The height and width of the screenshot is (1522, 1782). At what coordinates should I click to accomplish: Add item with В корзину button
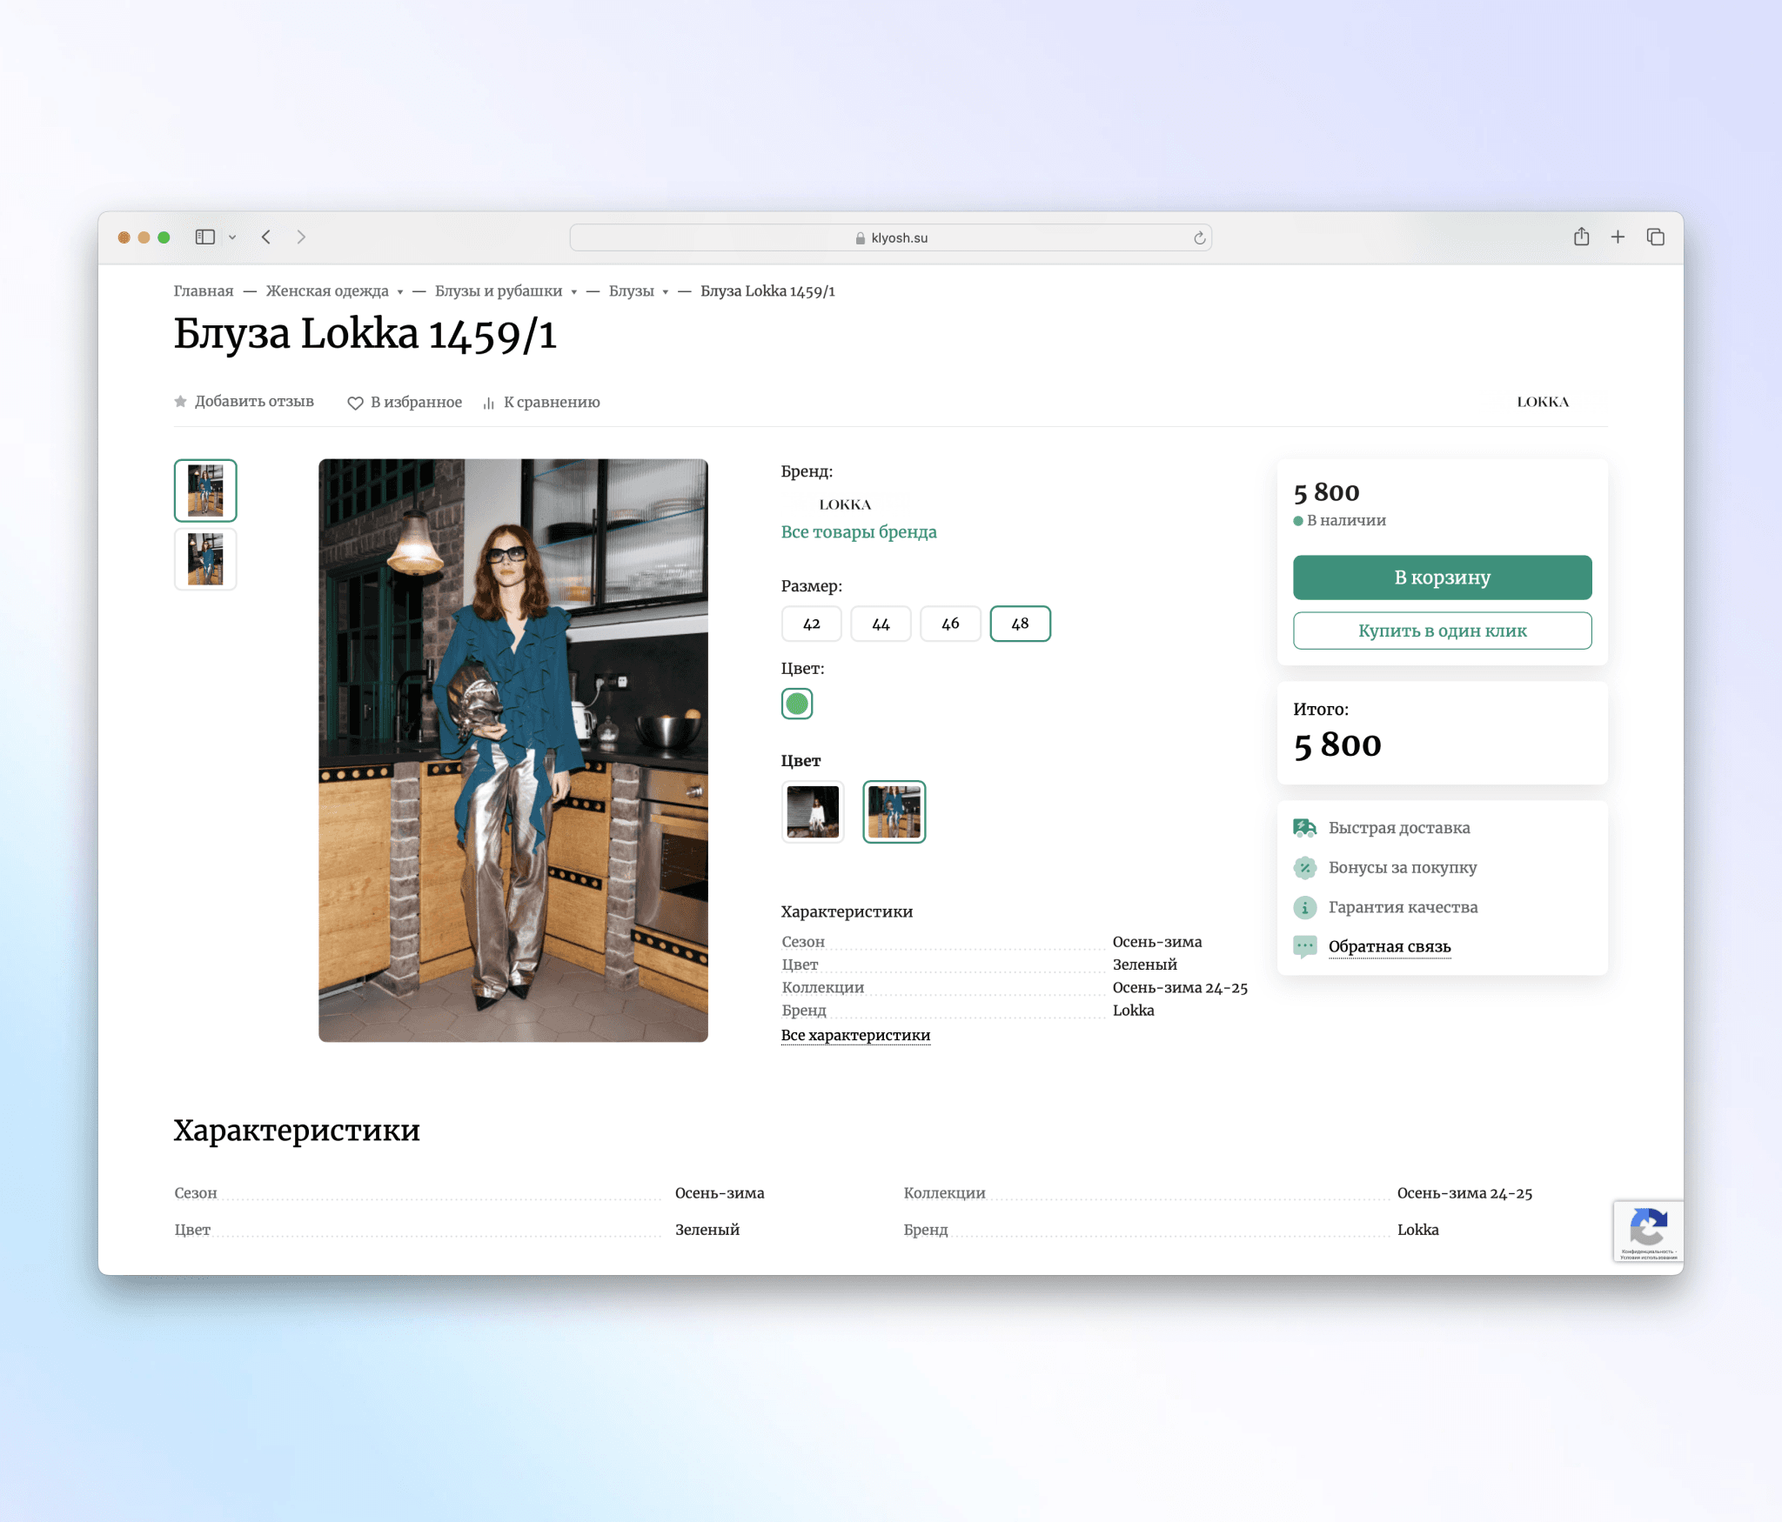(1442, 577)
